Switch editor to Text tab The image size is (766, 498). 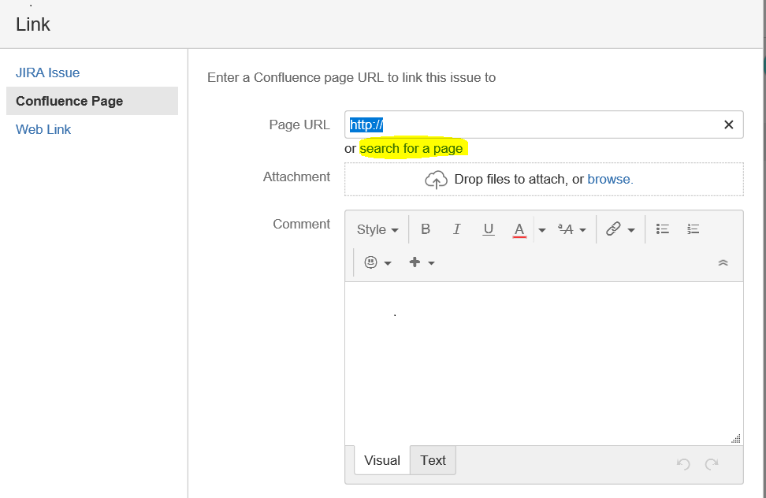pos(433,460)
